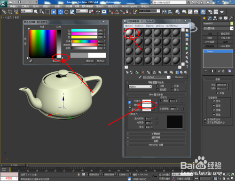Click the Select by Name toolbar icon
The height and width of the screenshot is (181, 235).
(42, 12)
